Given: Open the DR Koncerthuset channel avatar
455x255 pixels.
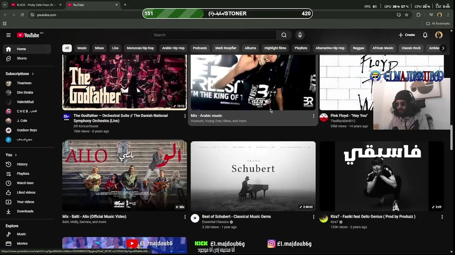Looking at the screenshot, I should [x=66, y=118].
